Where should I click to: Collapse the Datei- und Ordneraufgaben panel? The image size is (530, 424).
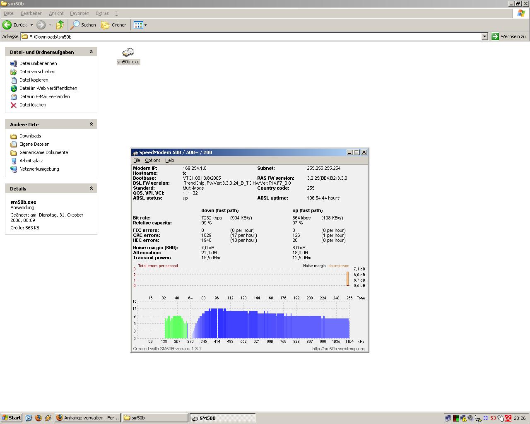coord(91,52)
